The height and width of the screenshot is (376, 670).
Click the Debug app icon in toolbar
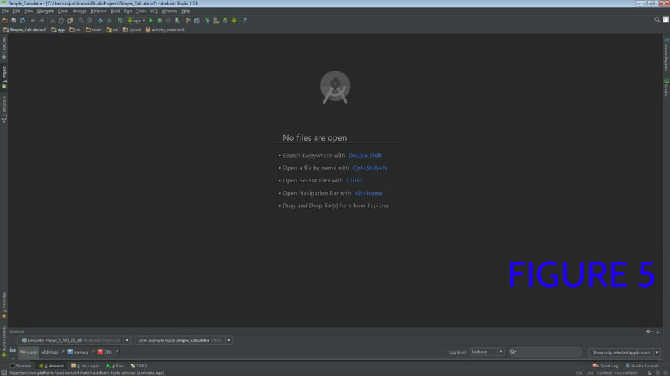coord(160,20)
